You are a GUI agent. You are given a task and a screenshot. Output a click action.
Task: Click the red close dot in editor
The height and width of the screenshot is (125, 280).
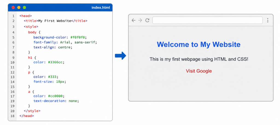point(13,7)
